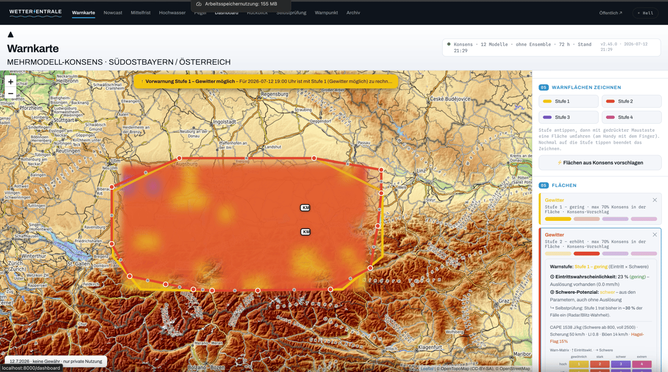Screen dimensions: 668x372
Task: Activate Stufe 1 drawing mode
Action: (568, 101)
